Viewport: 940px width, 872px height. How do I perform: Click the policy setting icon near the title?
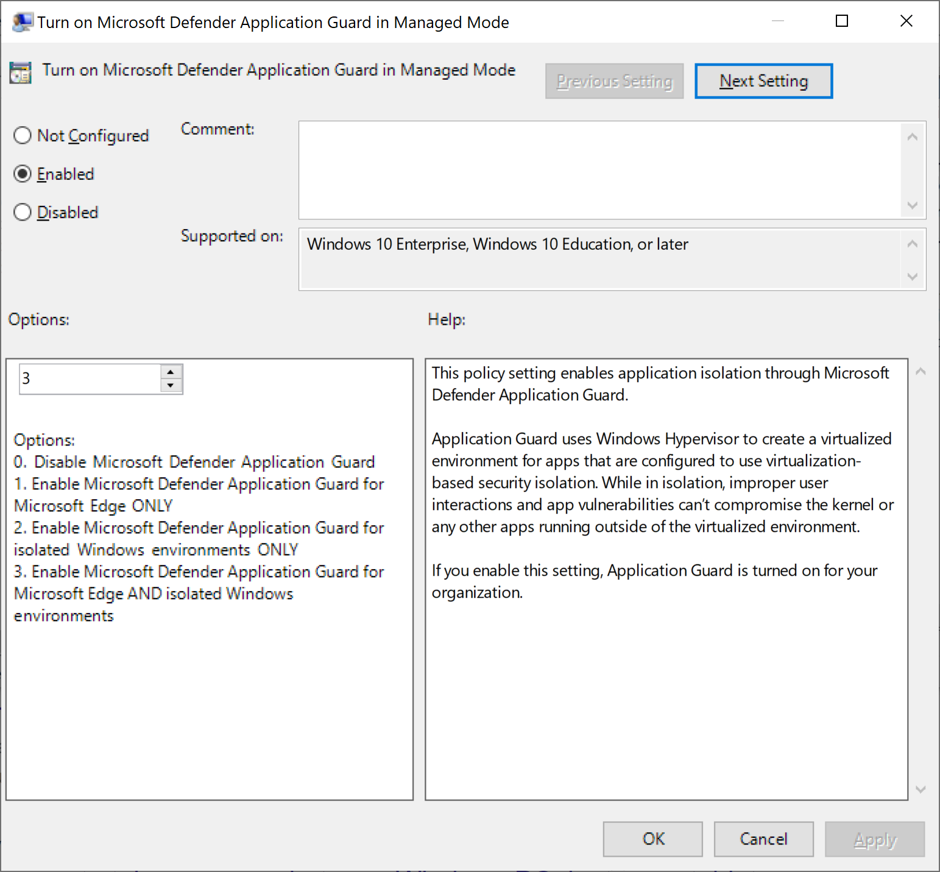[20, 72]
